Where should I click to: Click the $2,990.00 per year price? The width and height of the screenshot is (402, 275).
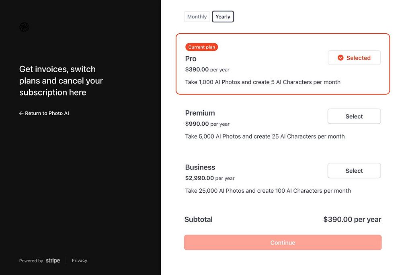click(x=210, y=178)
